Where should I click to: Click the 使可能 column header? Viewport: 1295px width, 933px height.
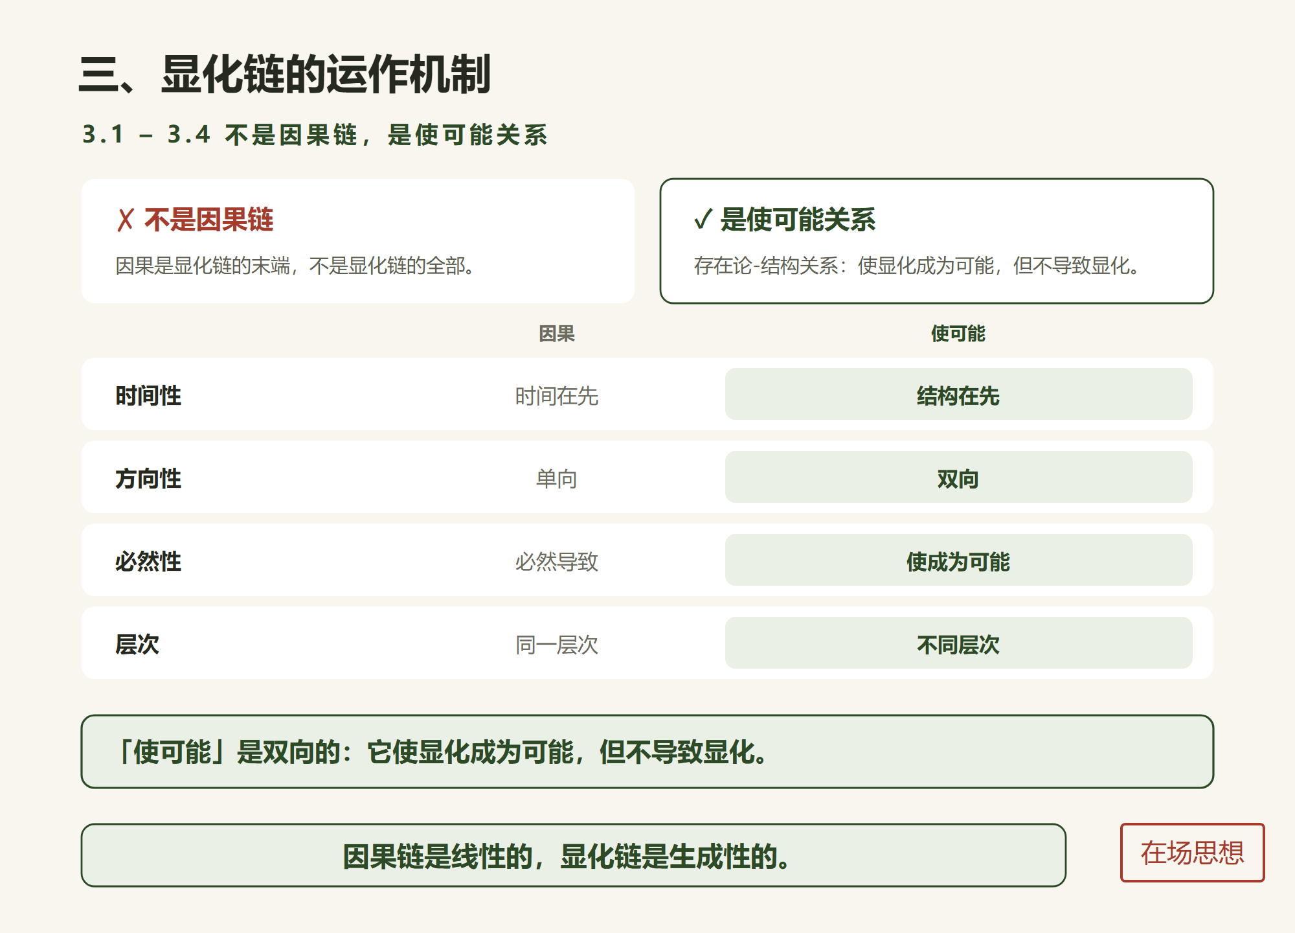click(958, 334)
